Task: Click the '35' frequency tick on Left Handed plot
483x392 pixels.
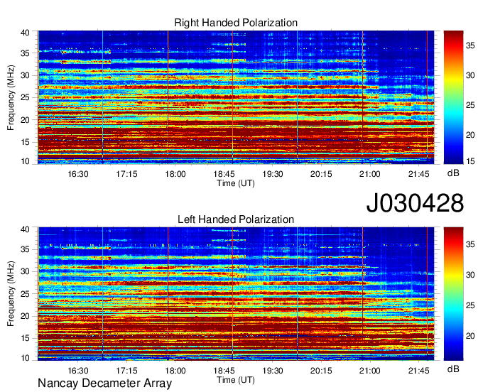Action: click(x=25, y=249)
